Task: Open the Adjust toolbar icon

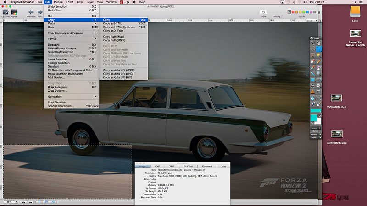Action: [14, 13]
